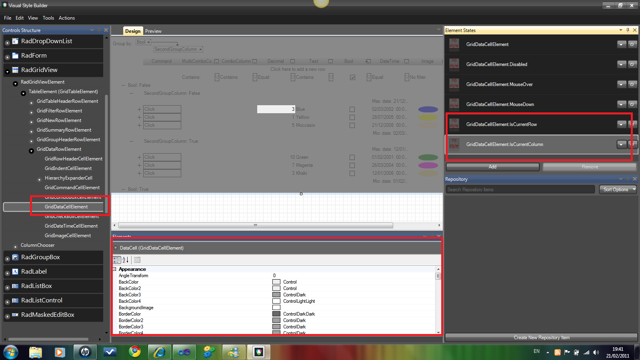Collapse the RadGridView node
This screenshot has width=640, height=360.
(x=7, y=72)
